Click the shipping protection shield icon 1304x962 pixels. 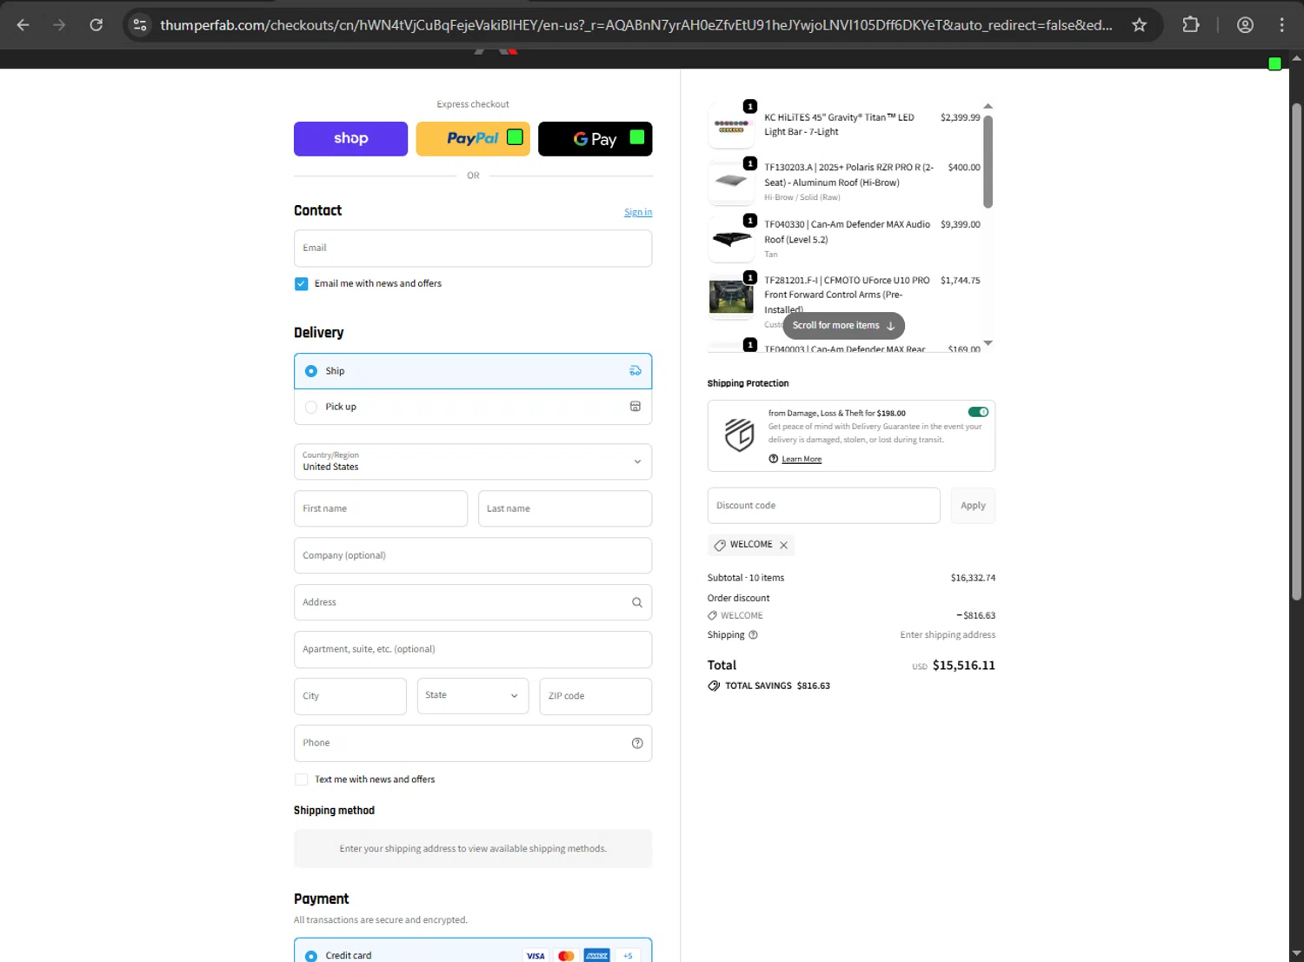point(739,435)
